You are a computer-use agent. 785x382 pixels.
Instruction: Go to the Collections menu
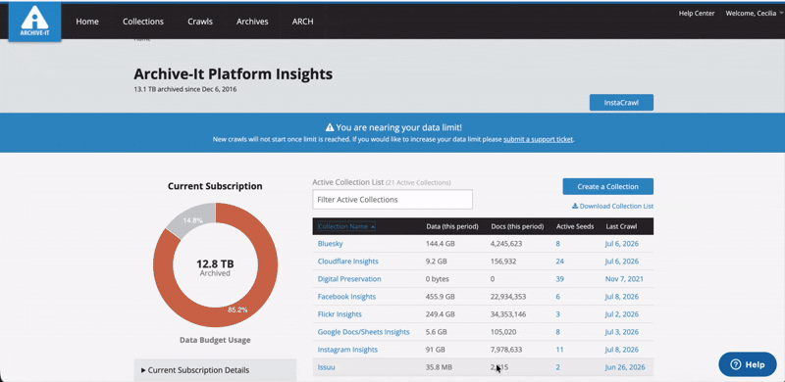click(143, 22)
